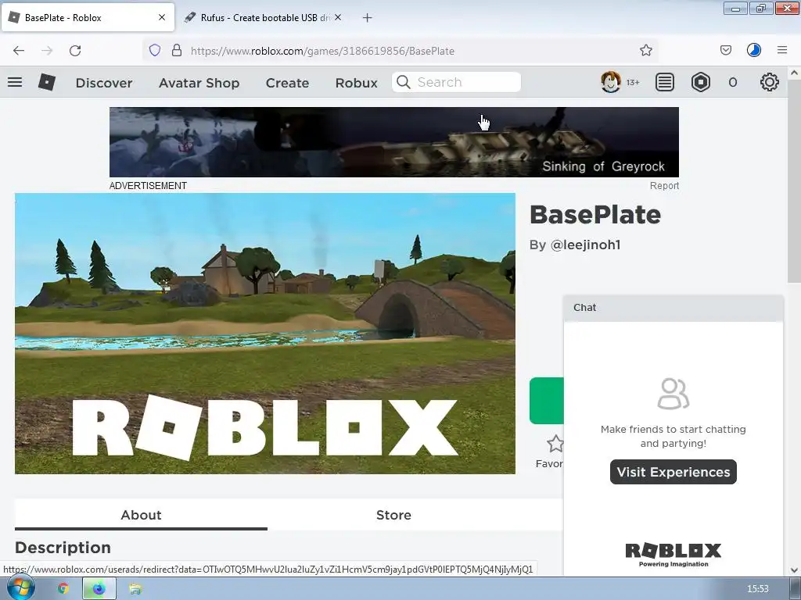The image size is (801, 600).
Task: Switch to the About tab
Action: [141, 515]
